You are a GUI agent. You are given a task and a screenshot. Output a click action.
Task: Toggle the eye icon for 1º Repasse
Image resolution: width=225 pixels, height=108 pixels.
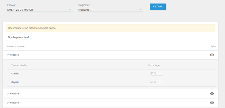click(212, 55)
